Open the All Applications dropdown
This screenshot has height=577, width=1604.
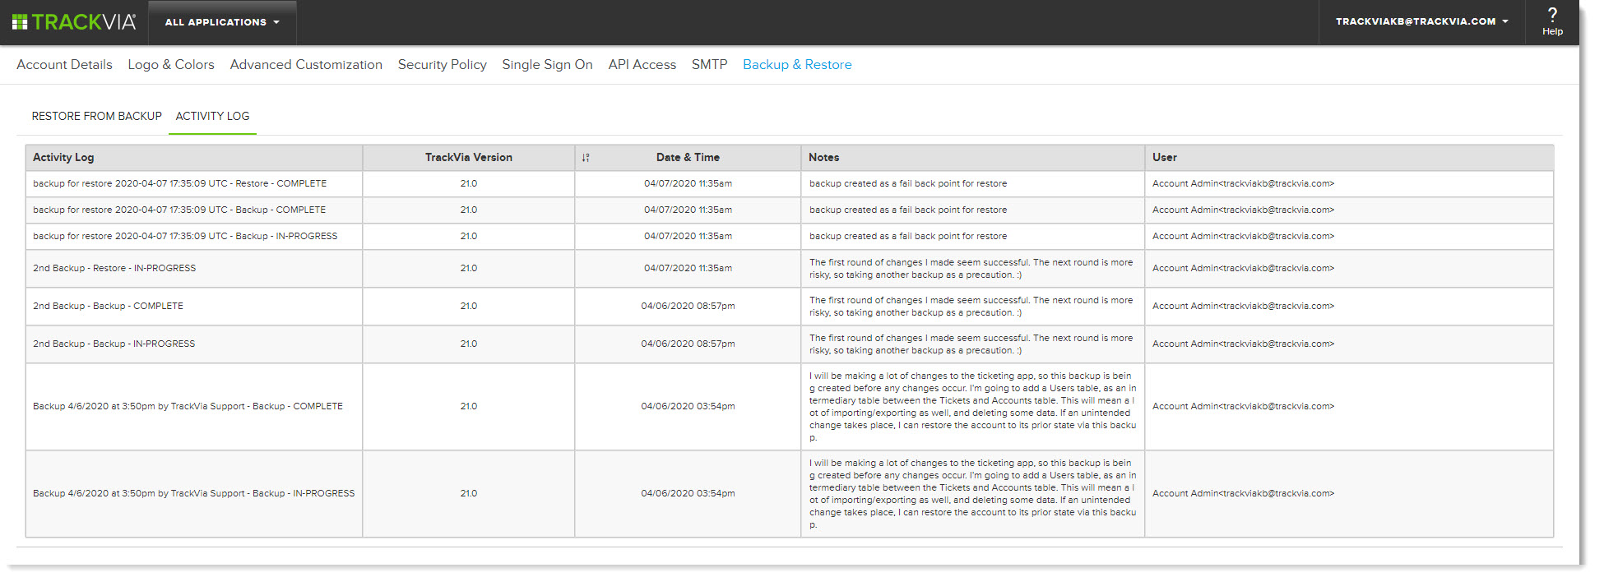[222, 22]
